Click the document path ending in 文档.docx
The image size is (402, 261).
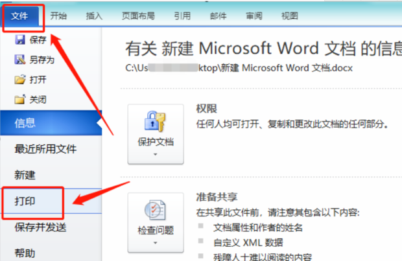coord(239,68)
